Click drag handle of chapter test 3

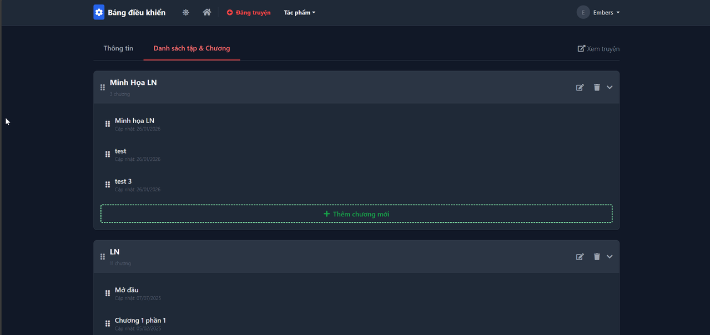coord(108,185)
